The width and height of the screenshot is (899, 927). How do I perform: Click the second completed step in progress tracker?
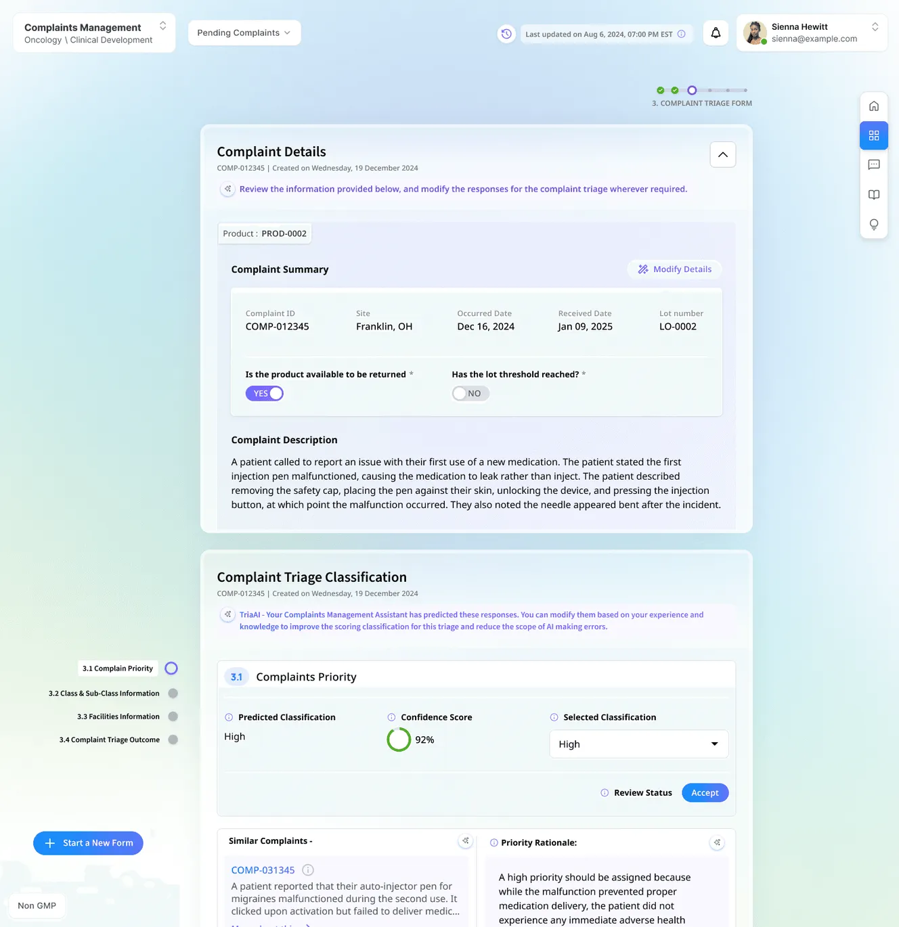click(x=675, y=90)
